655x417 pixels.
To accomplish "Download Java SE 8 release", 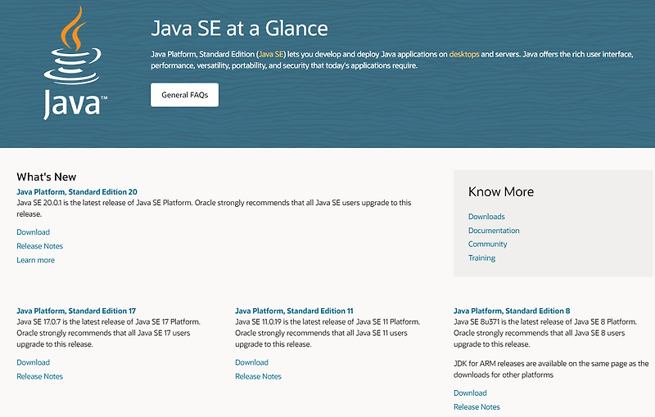I will click(470, 392).
